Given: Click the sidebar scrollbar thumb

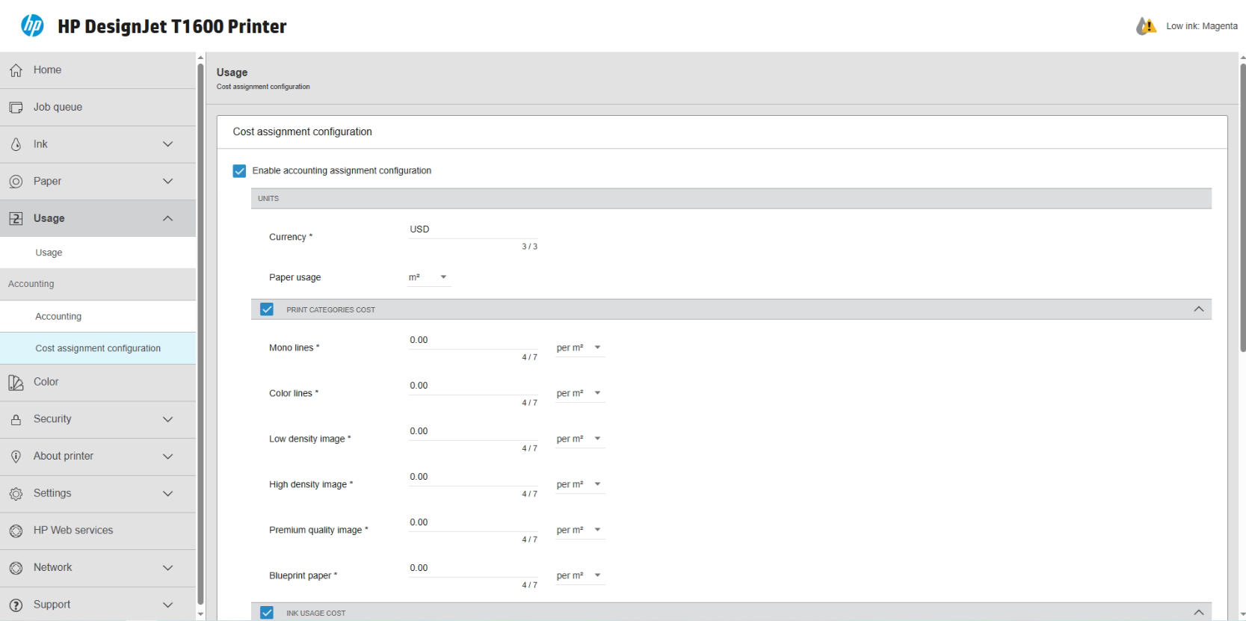Looking at the screenshot, I should tap(200, 334).
